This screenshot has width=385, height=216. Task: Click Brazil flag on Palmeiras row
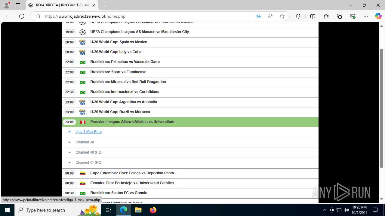[82, 62]
